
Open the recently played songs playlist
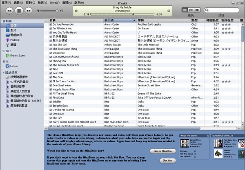pos(19,96)
